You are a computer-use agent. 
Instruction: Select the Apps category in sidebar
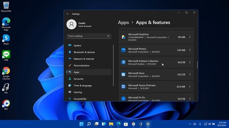coord(89,72)
